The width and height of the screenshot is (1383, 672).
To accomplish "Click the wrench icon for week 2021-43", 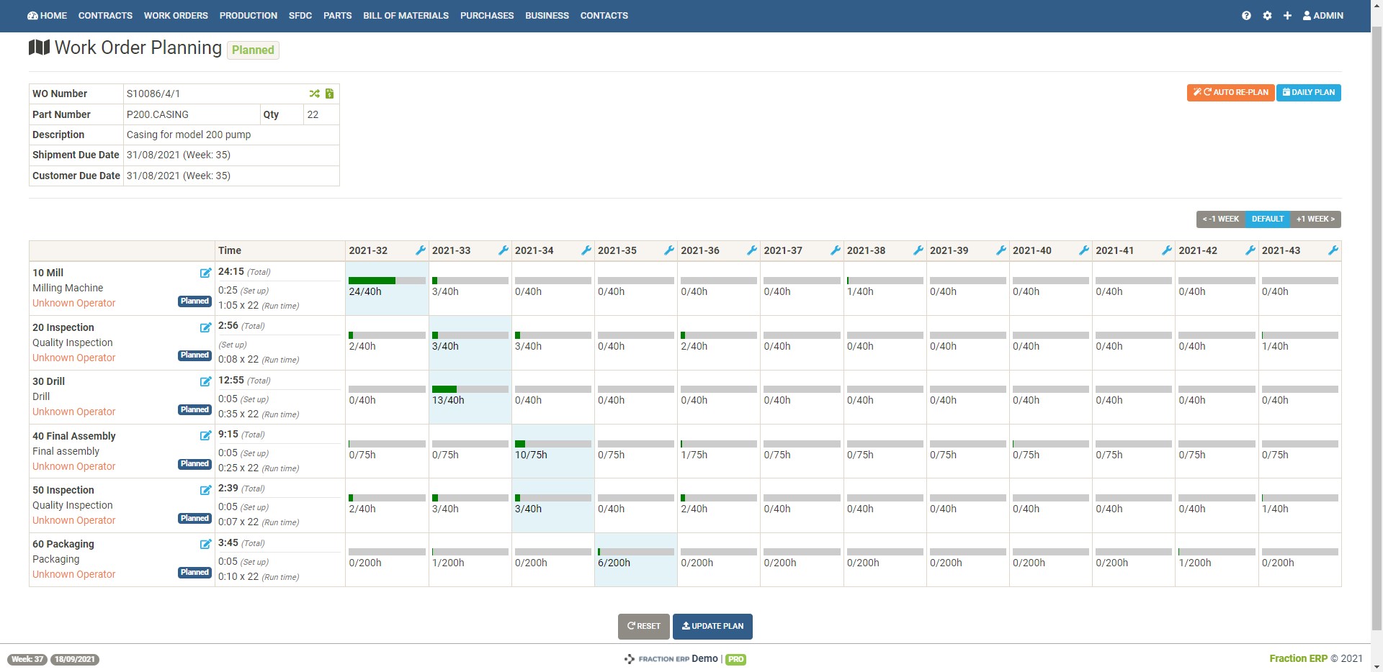I will [1333, 250].
